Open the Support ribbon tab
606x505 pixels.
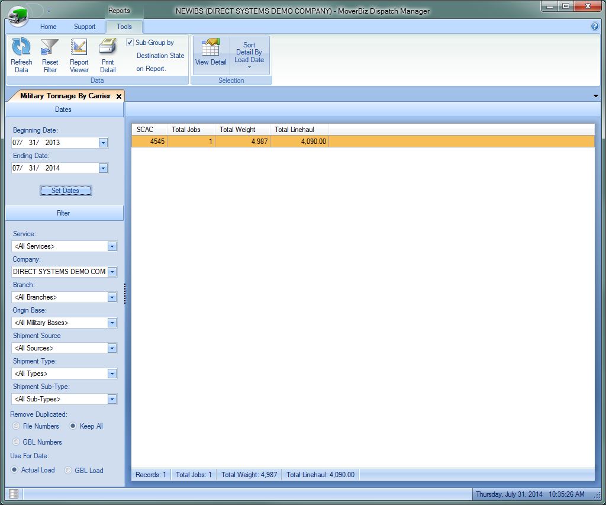coord(85,27)
